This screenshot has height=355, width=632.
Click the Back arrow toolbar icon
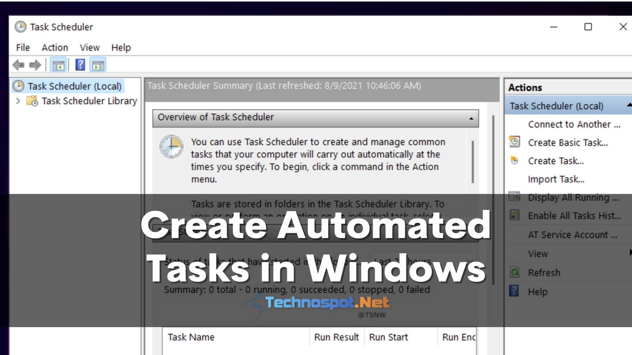pyautogui.click(x=18, y=65)
